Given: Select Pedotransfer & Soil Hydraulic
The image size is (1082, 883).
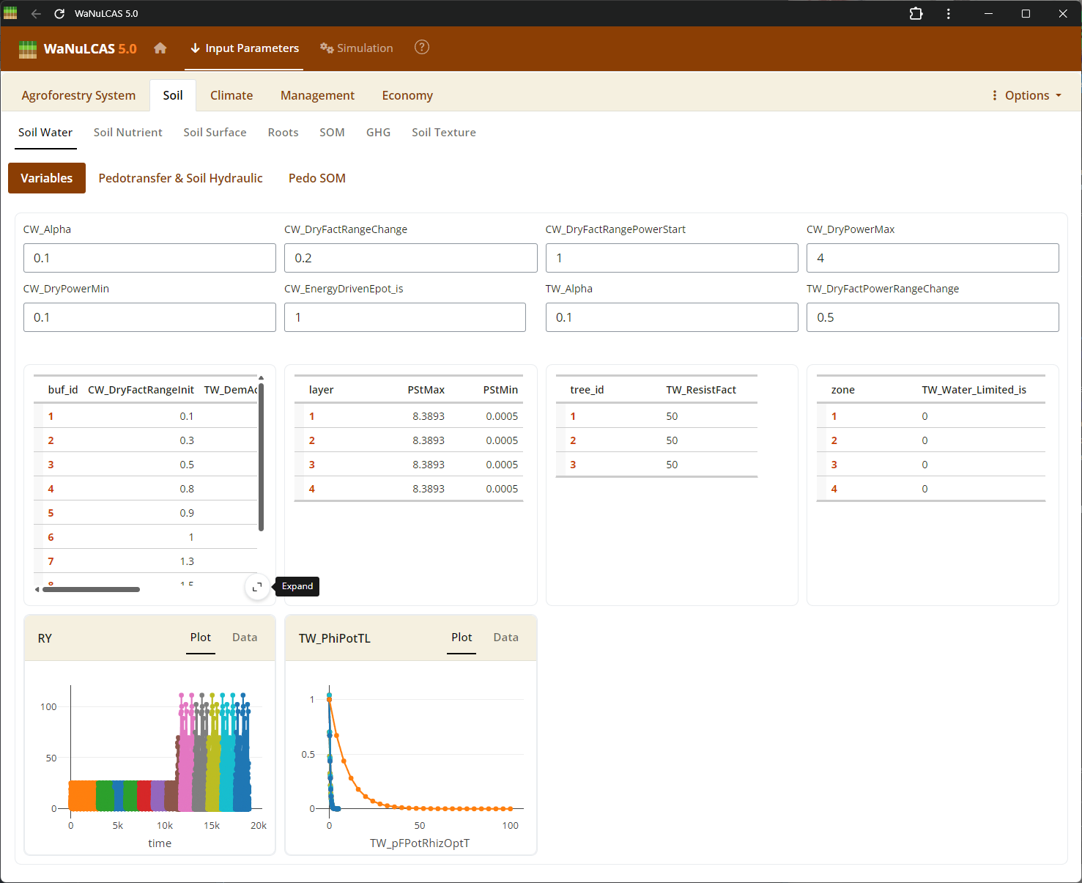Looking at the screenshot, I should coord(180,178).
